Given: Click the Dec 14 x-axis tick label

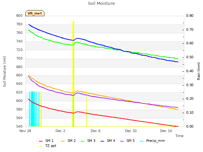Looking at the screenshot, I should [x=166, y=131].
